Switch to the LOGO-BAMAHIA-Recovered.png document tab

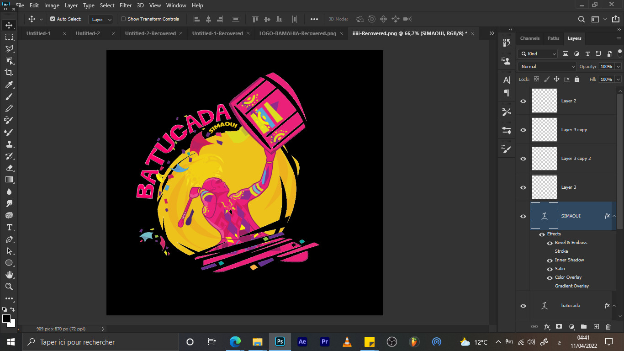pos(297,33)
